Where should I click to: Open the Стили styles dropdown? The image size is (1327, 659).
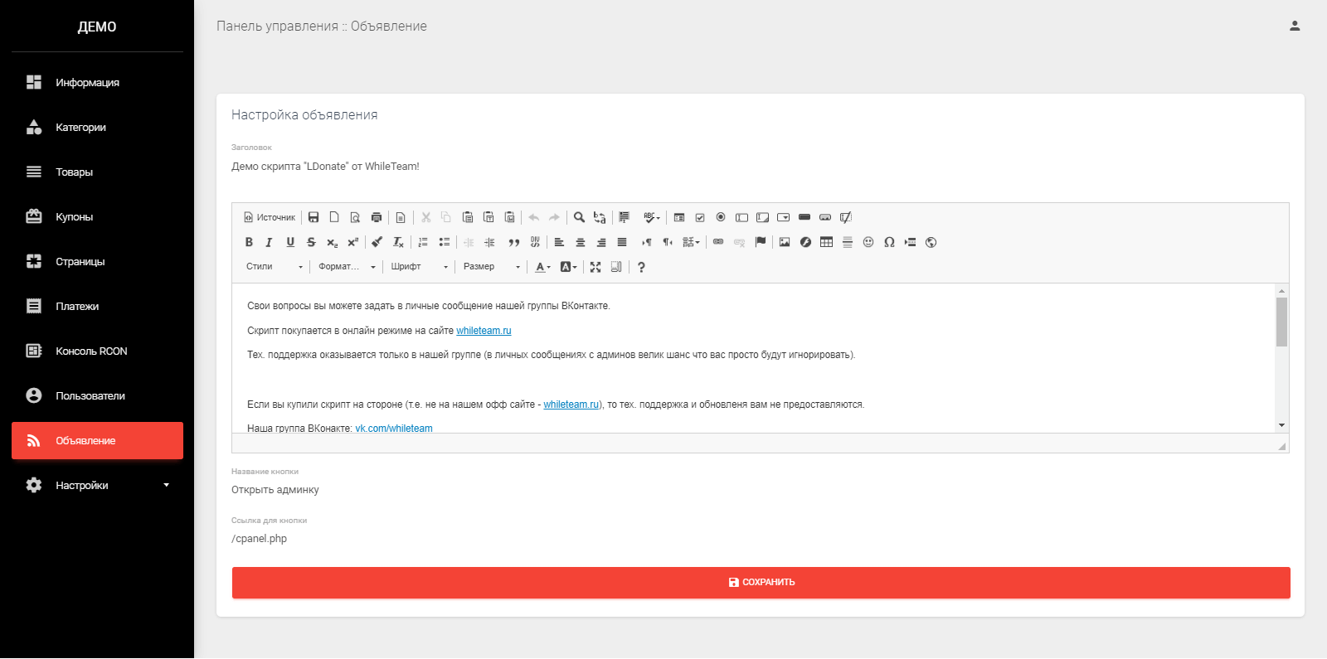pyautogui.click(x=275, y=267)
